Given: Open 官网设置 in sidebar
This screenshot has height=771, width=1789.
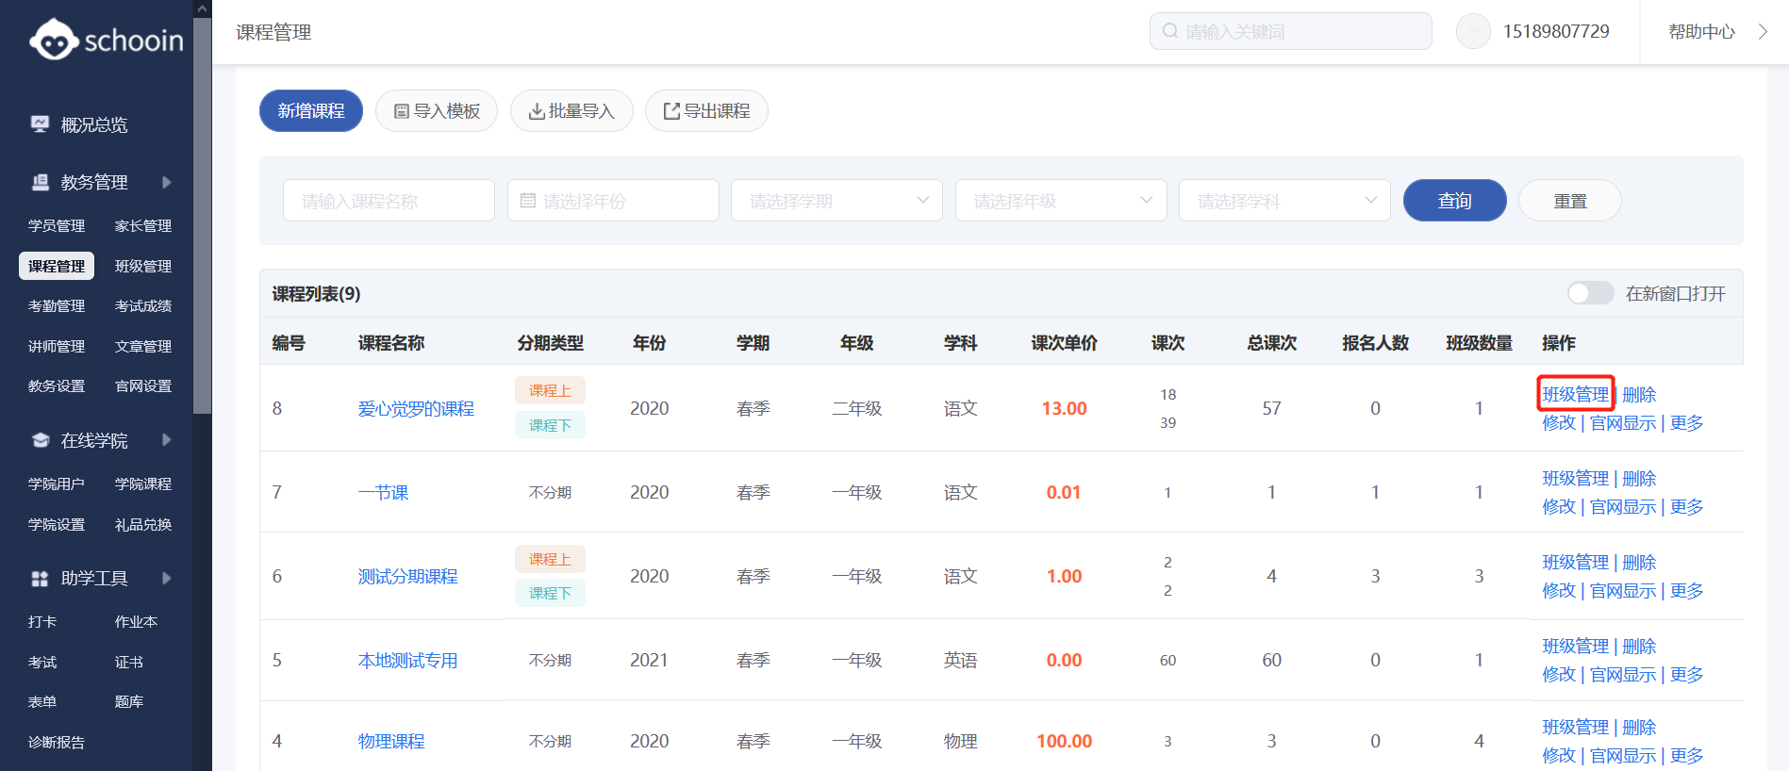Looking at the screenshot, I should pos(143,386).
